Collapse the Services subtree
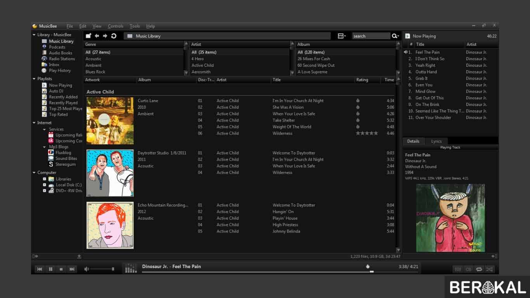The image size is (530, 298). [44, 129]
